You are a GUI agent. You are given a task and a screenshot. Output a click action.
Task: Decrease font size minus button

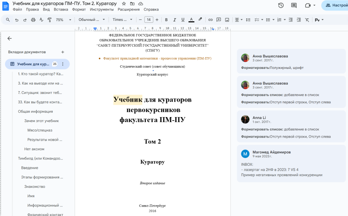pos(140,20)
